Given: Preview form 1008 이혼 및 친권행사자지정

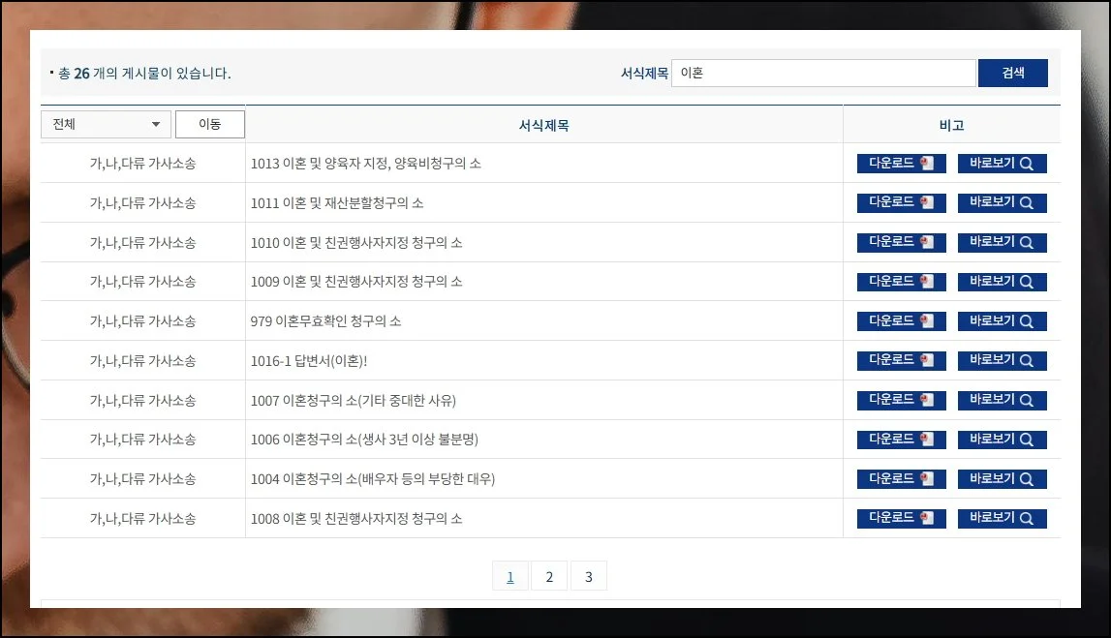Looking at the screenshot, I should pyautogui.click(x=1002, y=519).
